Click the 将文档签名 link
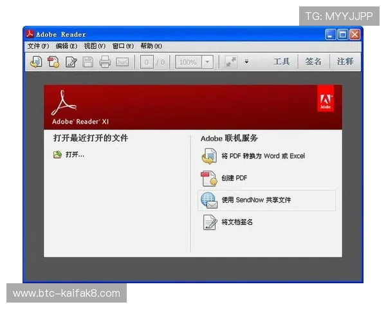 [x=237, y=222]
